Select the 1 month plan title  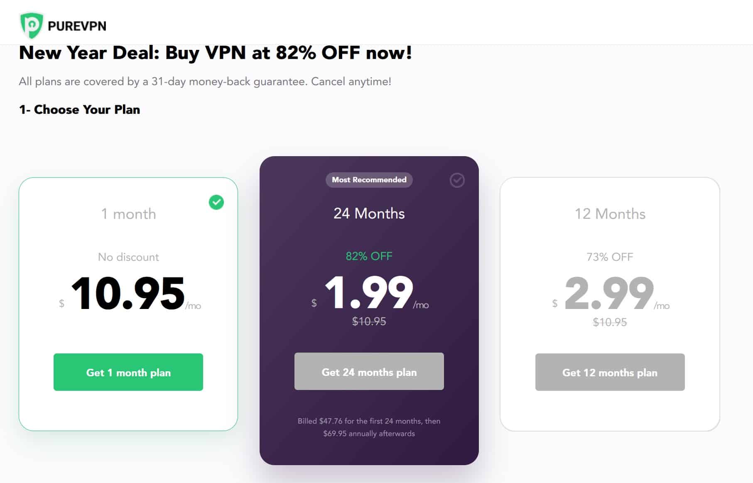pyautogui.click(x=129, y=214)
